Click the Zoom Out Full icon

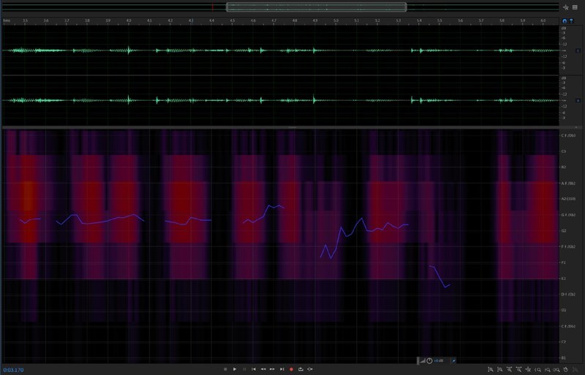pyautogui.click(x=528, y=370)
